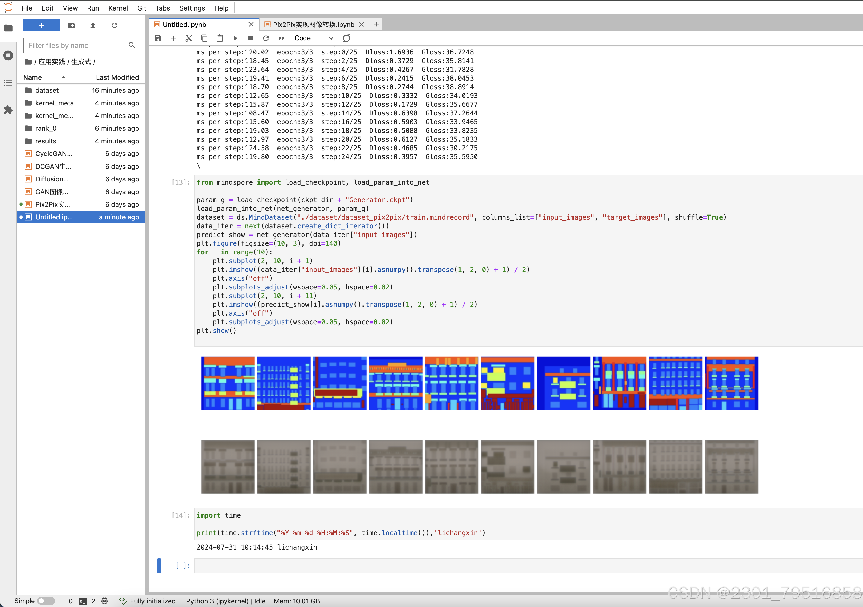This screenshot has height=607, width=863.
Task: Click the blue new launcher button
Action: coord(41,26)
